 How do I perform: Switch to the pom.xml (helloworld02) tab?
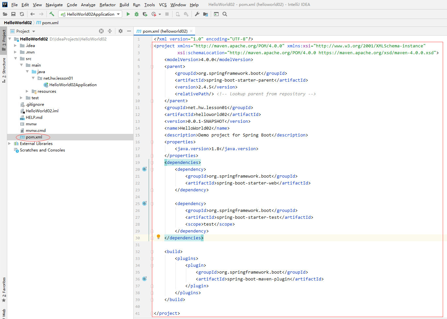point(165,31)
